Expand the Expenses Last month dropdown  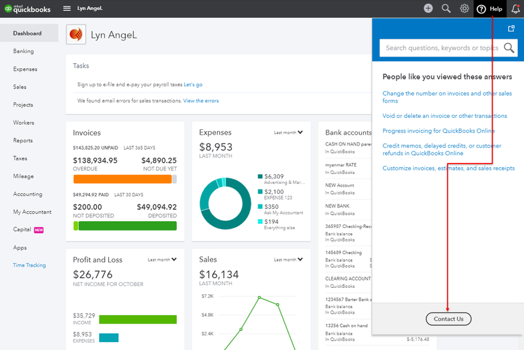288,133
